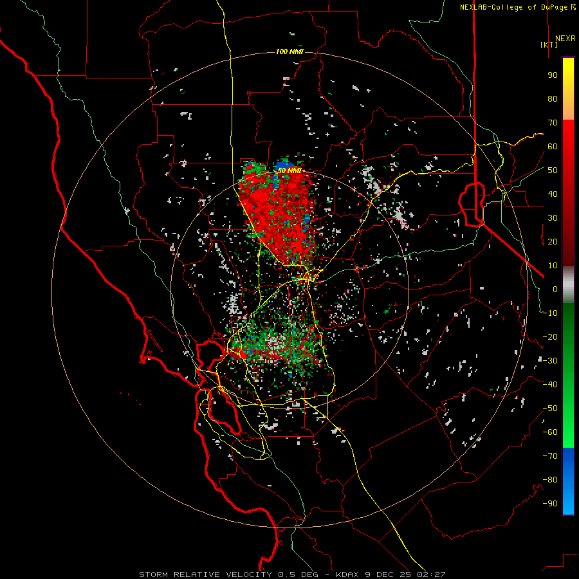Click the 60 value on velocity scale

[x=553, y=147]
